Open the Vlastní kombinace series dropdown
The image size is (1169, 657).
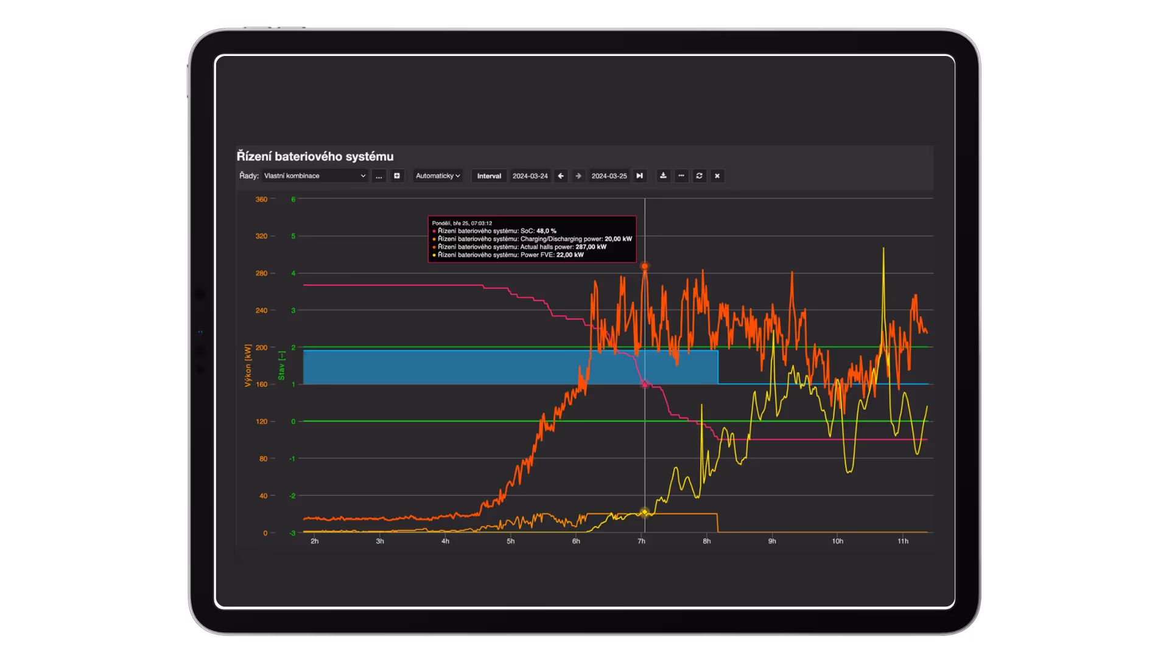(x=315, y=176)
